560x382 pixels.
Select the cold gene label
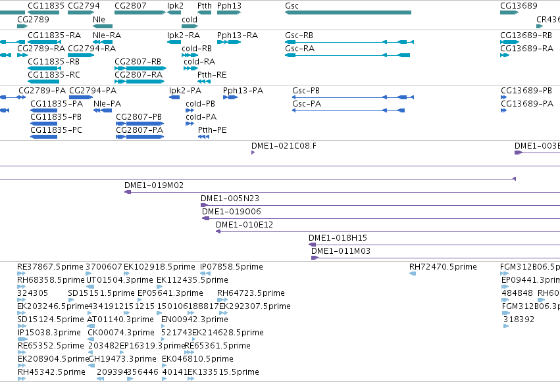[x=190, y=19]
